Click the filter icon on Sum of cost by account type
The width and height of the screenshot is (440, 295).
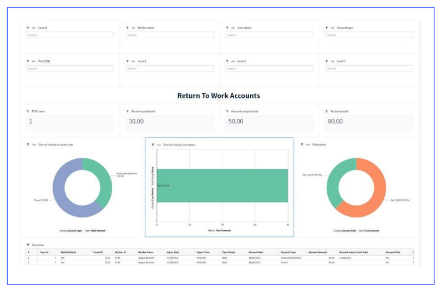[x=28, y=144]
